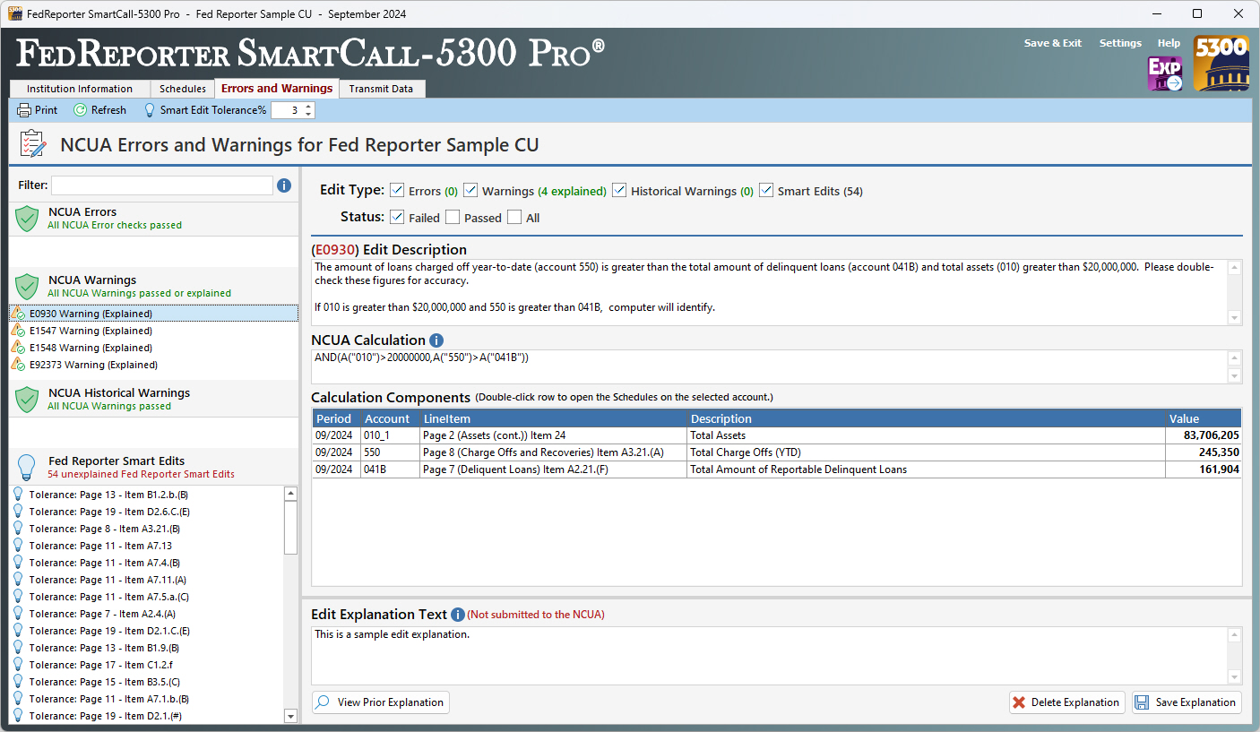Screen dimensions: 1260x732
Task: Click lightbulb icon for Page 7 Item A2.4.(A)
Action: (x=18, y=614)
